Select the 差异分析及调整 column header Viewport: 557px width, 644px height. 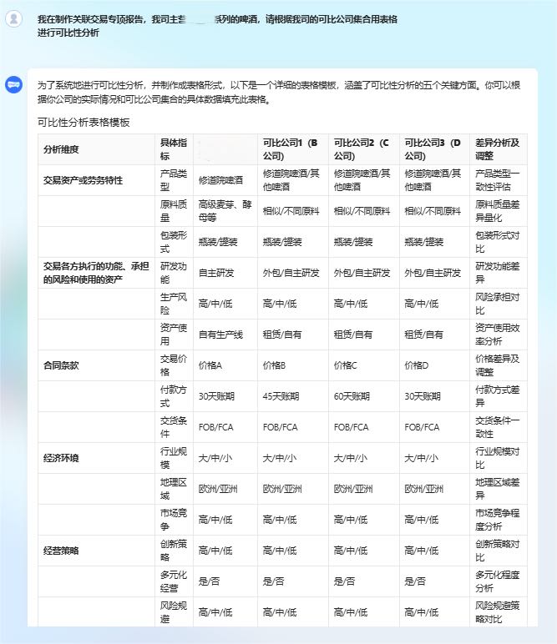click(497, 148)
